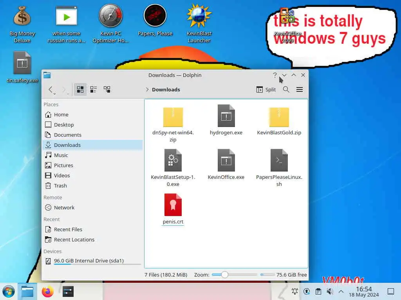The height and width of the screenshot is (300, 401).
Task: Open Trash in Places panel
Action: [93, 186]
